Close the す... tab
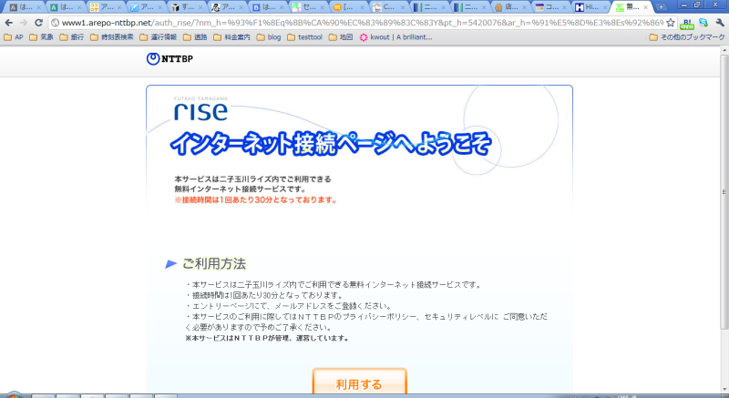The image size is (729, 398). (x=200, y=7)
